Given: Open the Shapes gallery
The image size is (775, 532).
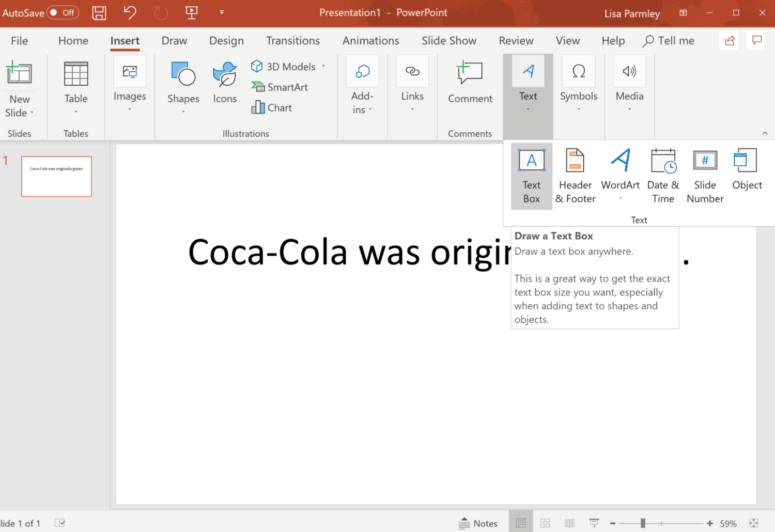Looking at the screenshot, I should click(x=183, y=87).
